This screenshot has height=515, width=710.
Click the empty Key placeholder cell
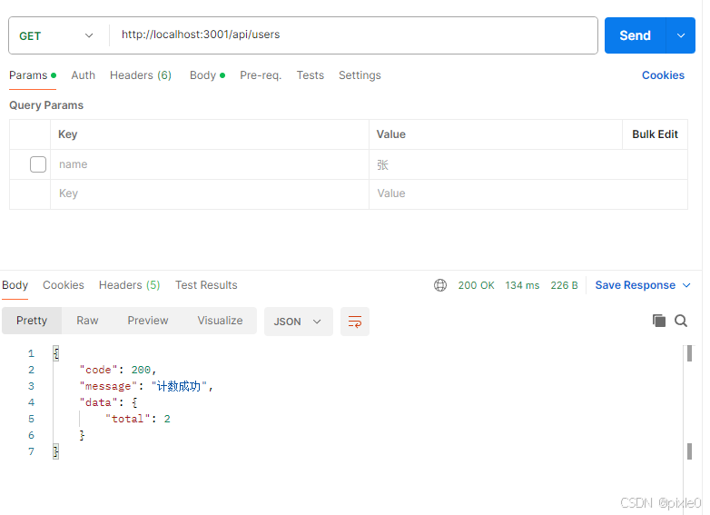click(210, 193)
